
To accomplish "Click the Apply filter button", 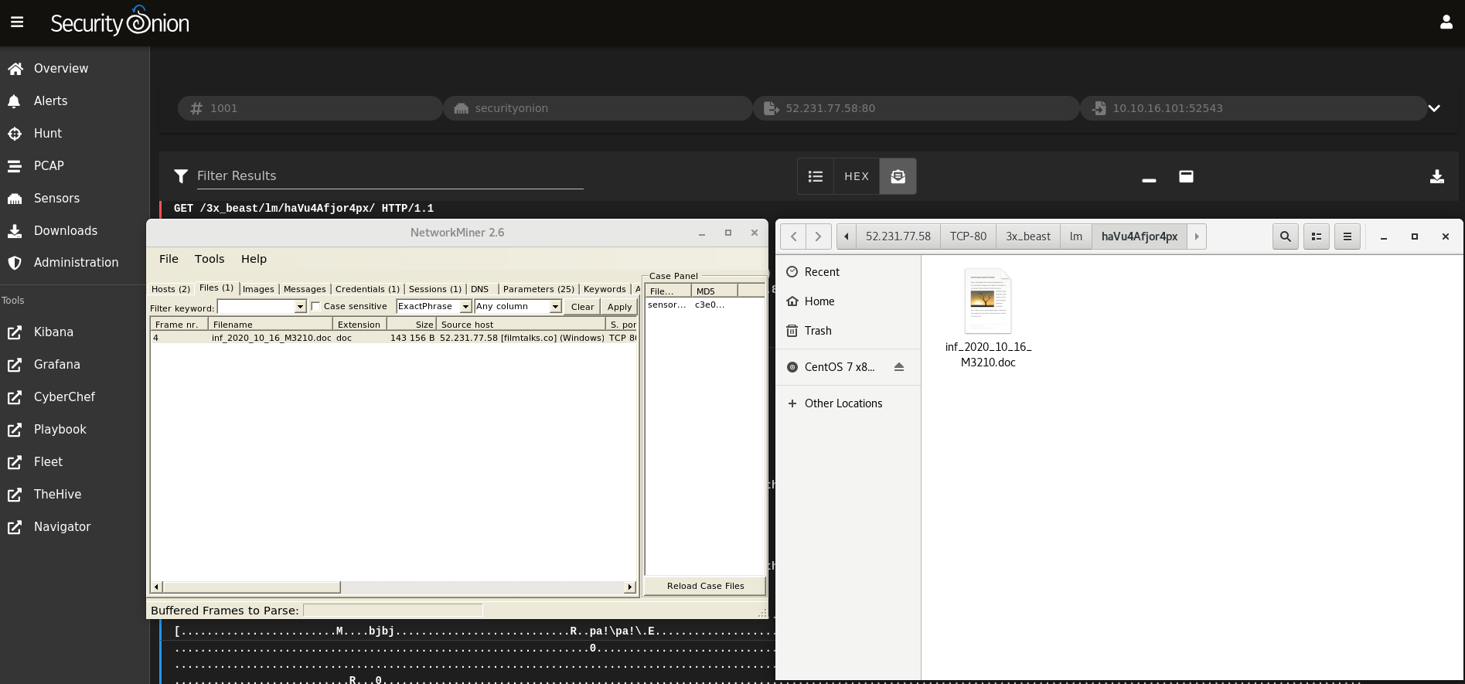I will [619, 307].
